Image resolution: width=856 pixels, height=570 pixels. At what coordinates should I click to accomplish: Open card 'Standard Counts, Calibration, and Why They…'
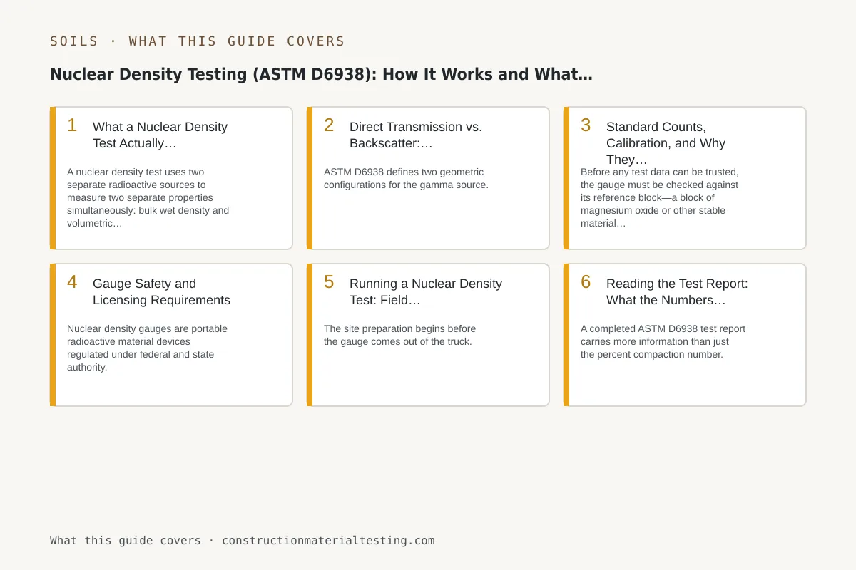point(685,178)
